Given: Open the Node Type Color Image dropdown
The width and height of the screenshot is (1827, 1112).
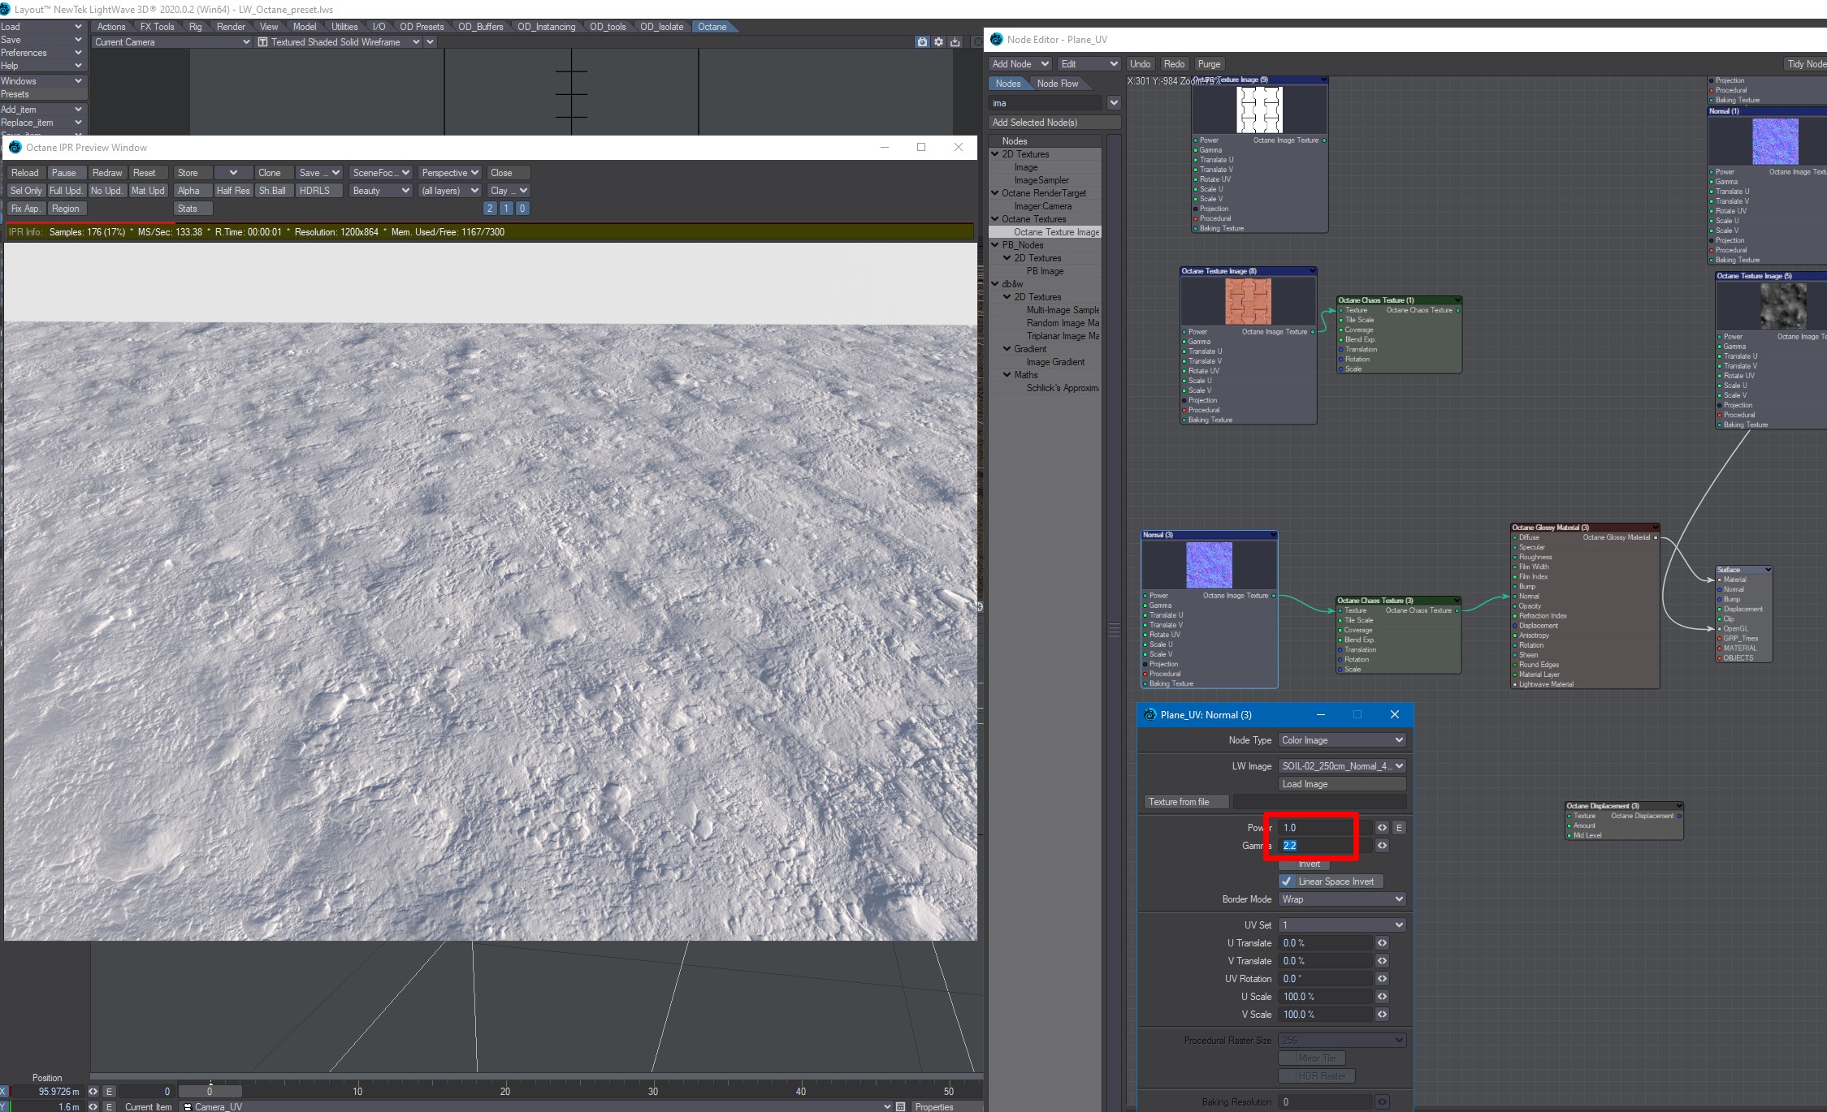Looking at the screenshot, I should (x=1341, y=740).
